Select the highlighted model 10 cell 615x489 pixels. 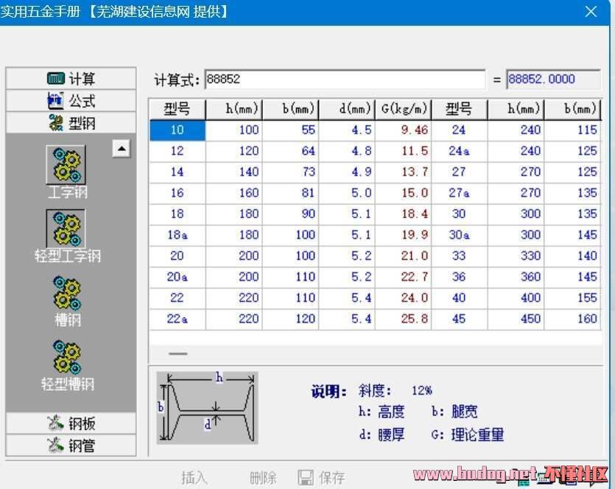pyautogui.click(x=177, y=130)
